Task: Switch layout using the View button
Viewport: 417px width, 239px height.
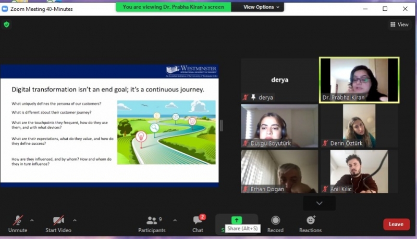Action: pos(399,24)
